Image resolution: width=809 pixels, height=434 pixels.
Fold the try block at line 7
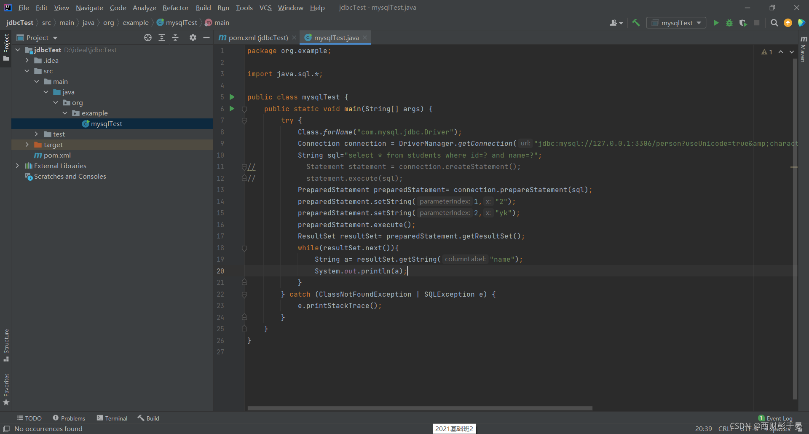244,121
